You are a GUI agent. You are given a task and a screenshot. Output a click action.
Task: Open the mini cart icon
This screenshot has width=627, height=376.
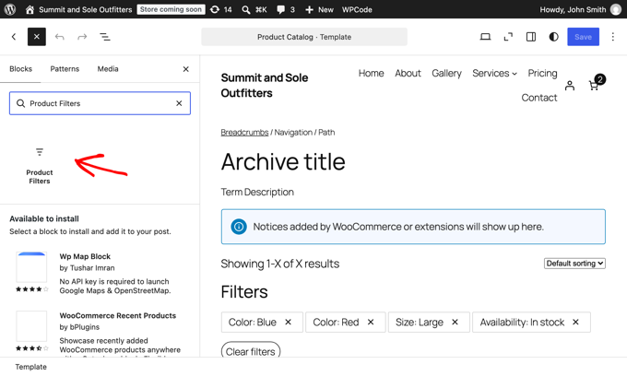597,83
